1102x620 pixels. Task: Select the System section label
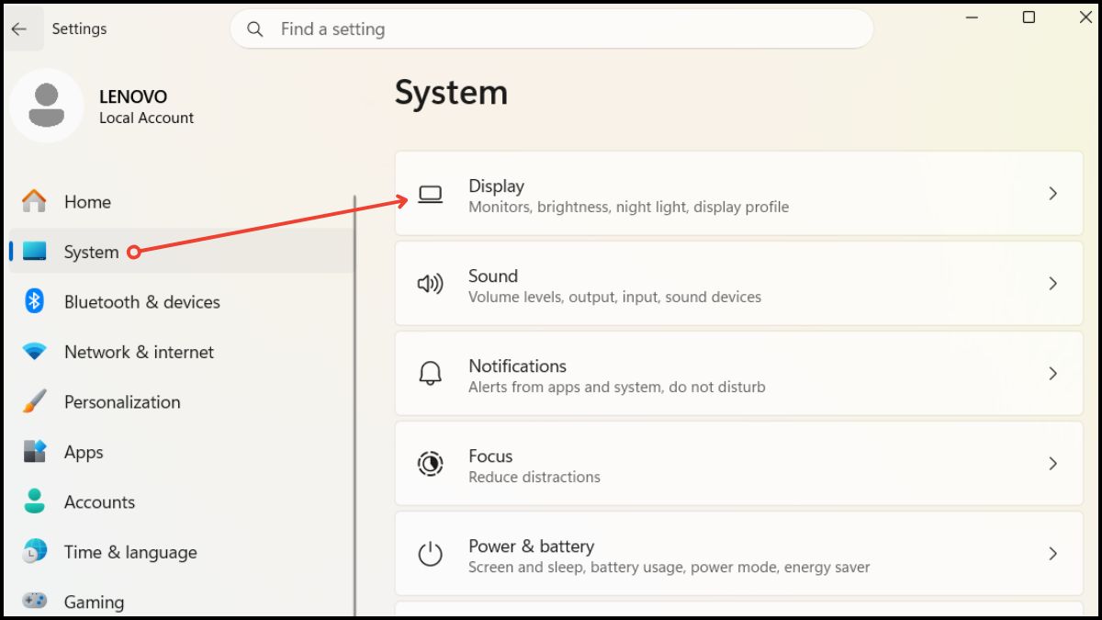click(91, 252)
